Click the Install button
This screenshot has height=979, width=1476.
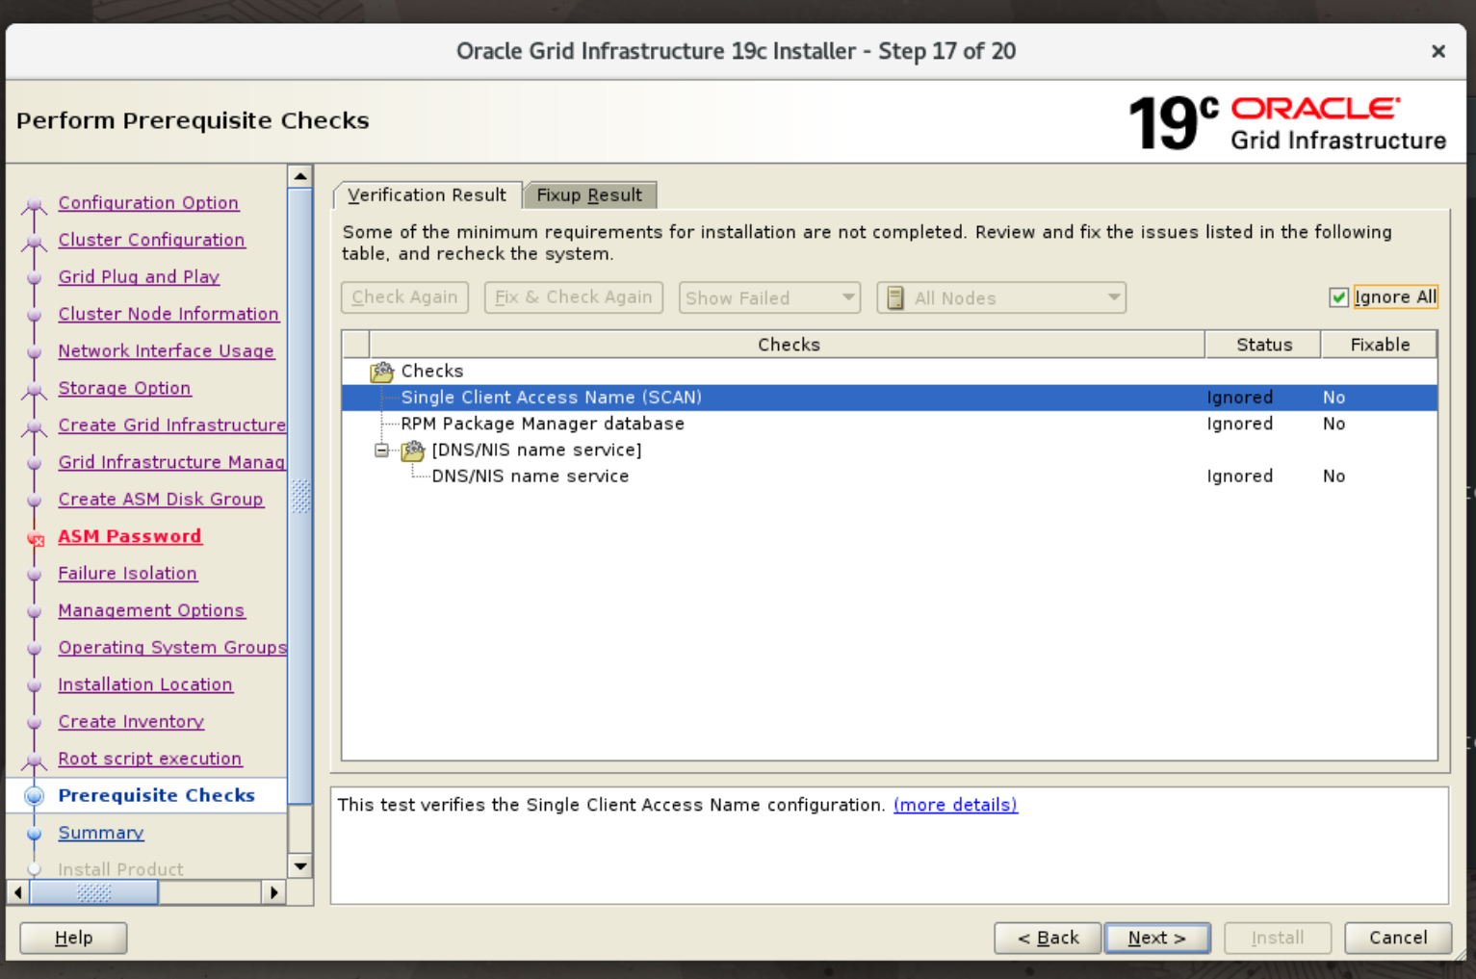[x=1278, y=938]
